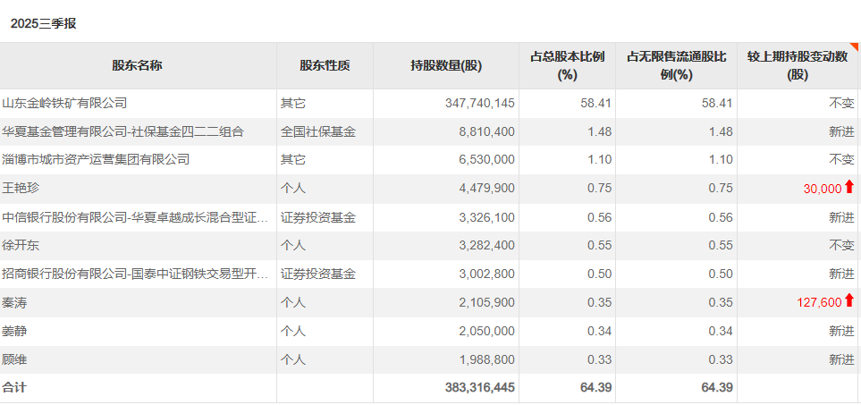Click 其它 in 淄博市城市资产 row
Image resolution: width=861 pixels, height=405 pixels.
coord(292,160)
